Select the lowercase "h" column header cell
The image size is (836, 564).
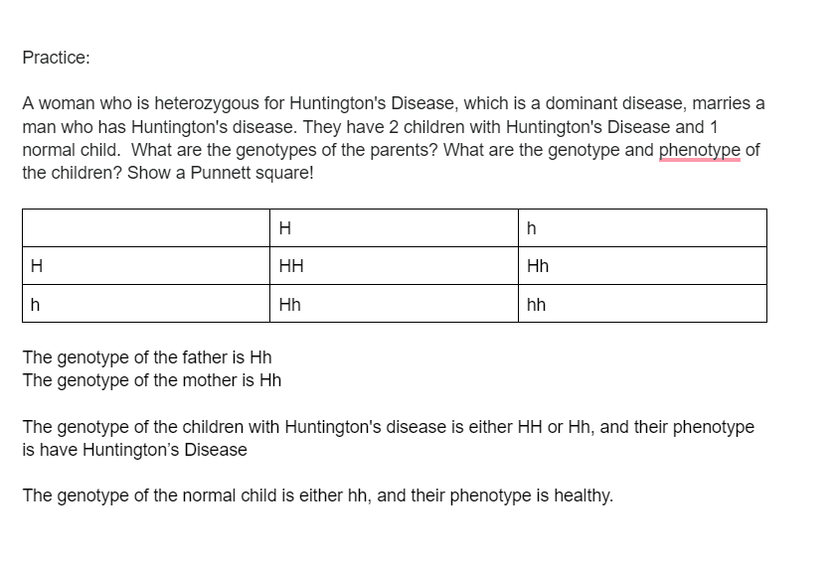(x=642, y=228)
